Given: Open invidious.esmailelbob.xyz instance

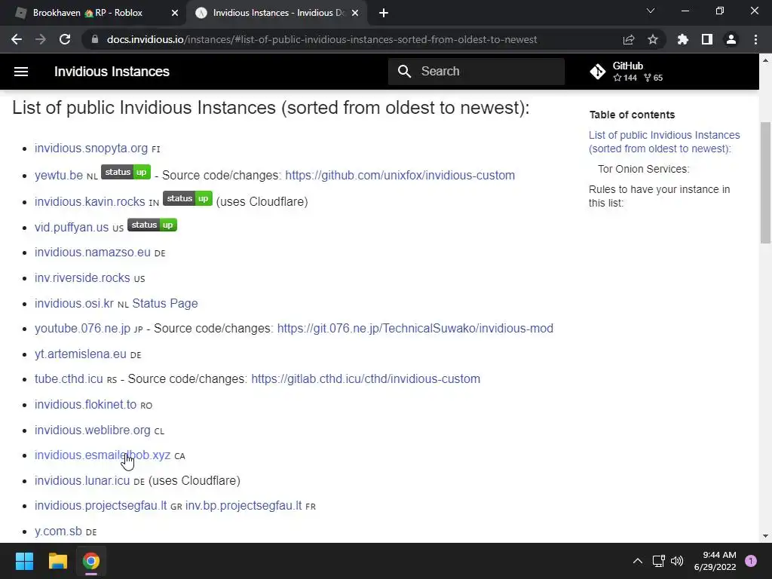Looking at the screenshot, I should (x=103, y=455).
